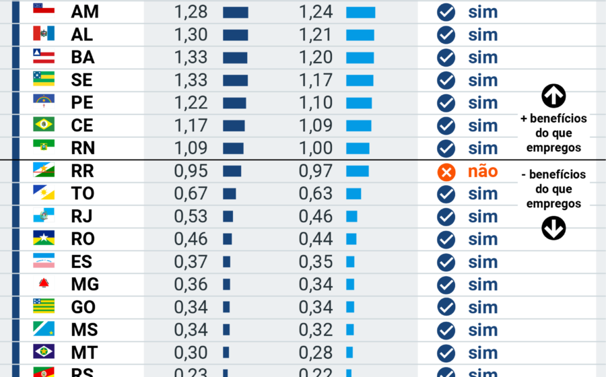Click the blue checkmark in the ES row
This screenshot has height=377, width=606.
pyautogui.click(x=446, y=263)
